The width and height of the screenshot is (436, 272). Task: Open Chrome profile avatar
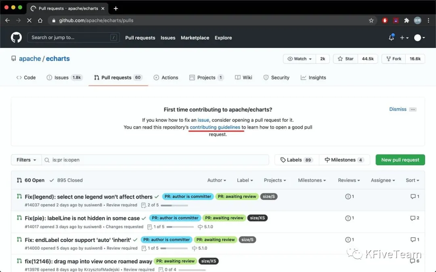(x=417, y=21)
